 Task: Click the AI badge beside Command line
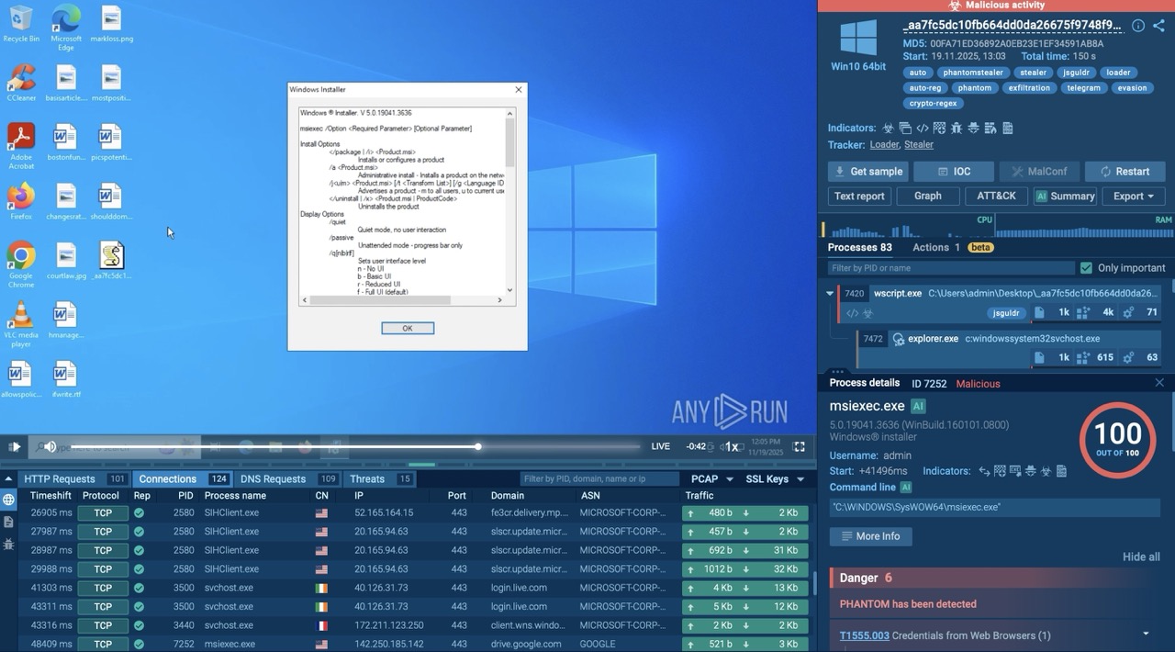pyautogui.click(x=906, y=488)
